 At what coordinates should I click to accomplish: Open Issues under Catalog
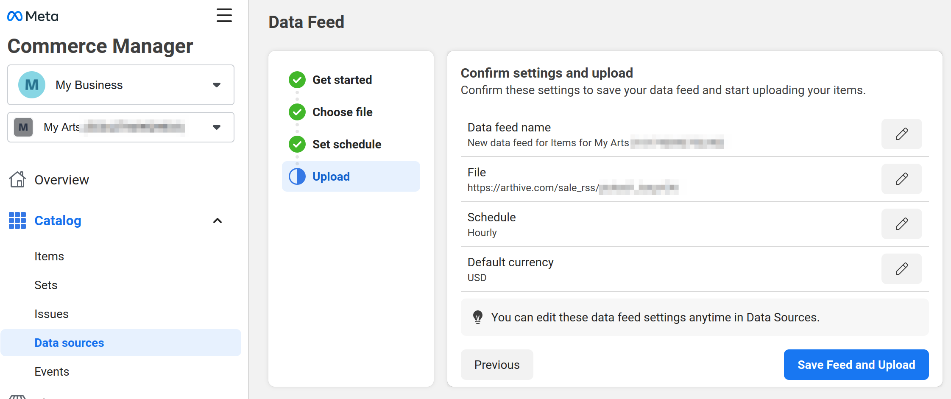click(x=51, y=314)
